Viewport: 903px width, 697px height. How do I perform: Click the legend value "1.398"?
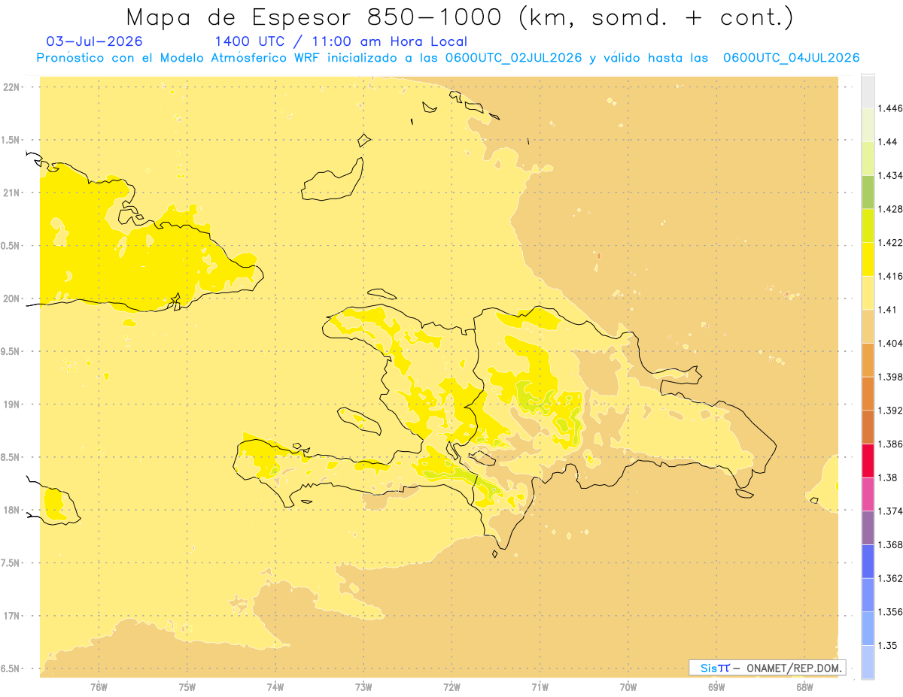(x=890, y=377)
